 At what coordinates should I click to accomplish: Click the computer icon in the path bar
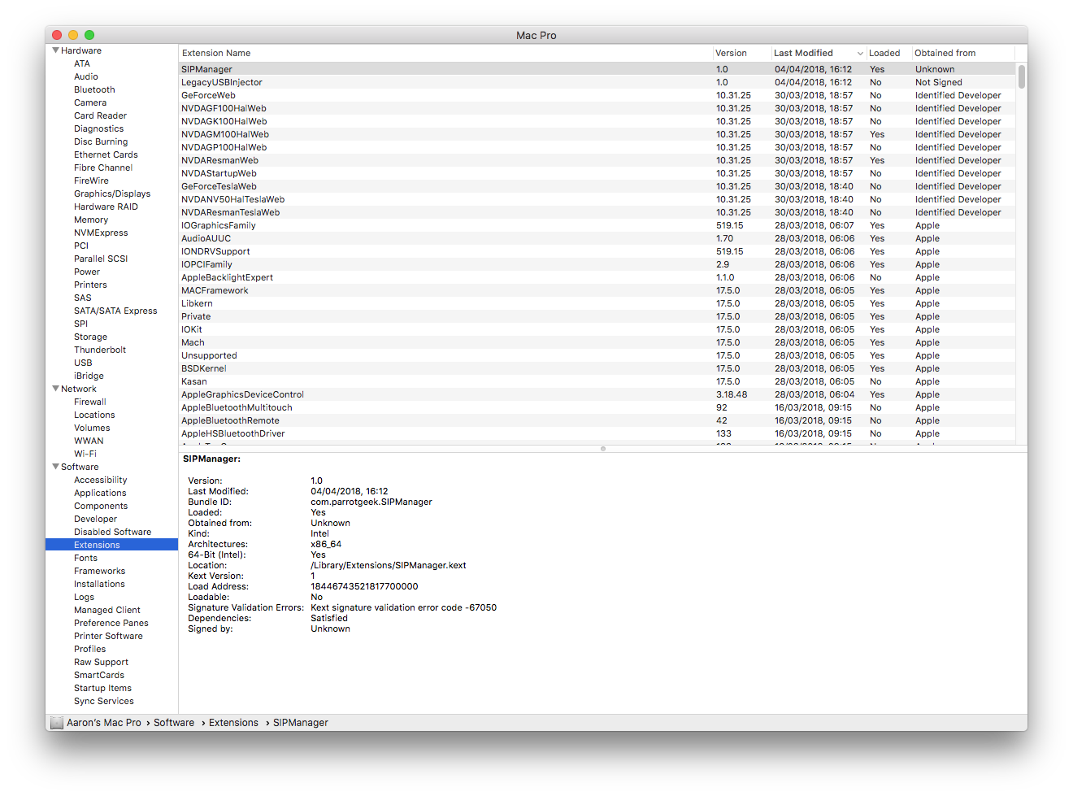tap(56, 723)
